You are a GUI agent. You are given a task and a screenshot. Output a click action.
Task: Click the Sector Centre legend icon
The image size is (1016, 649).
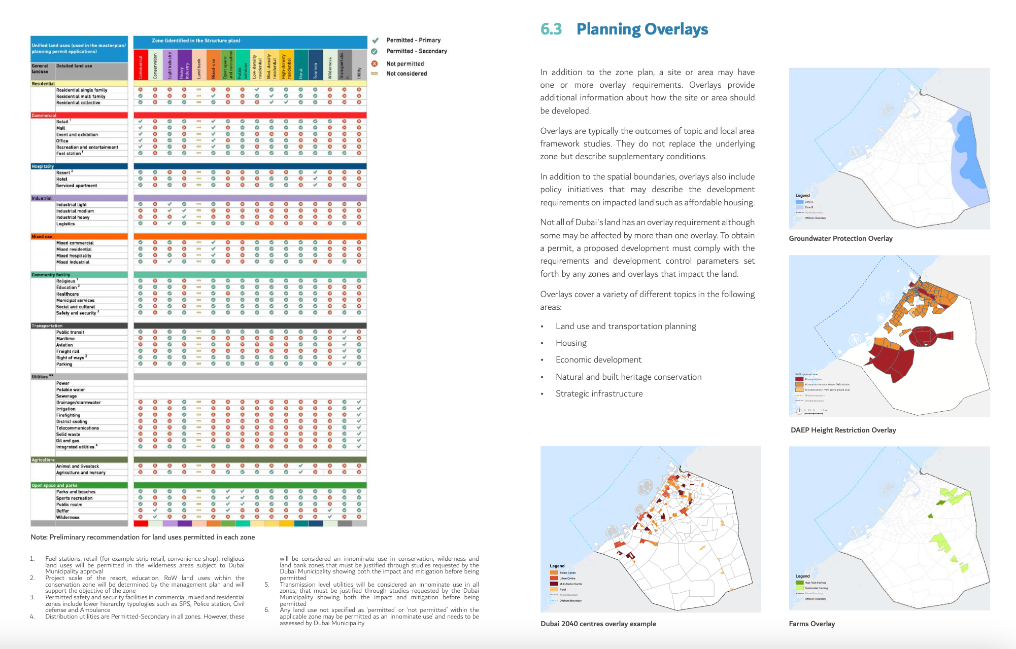[x=553, y=572]
